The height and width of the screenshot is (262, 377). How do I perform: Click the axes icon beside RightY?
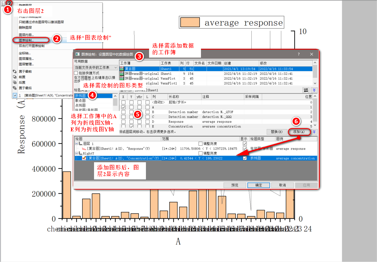point(81,153)
